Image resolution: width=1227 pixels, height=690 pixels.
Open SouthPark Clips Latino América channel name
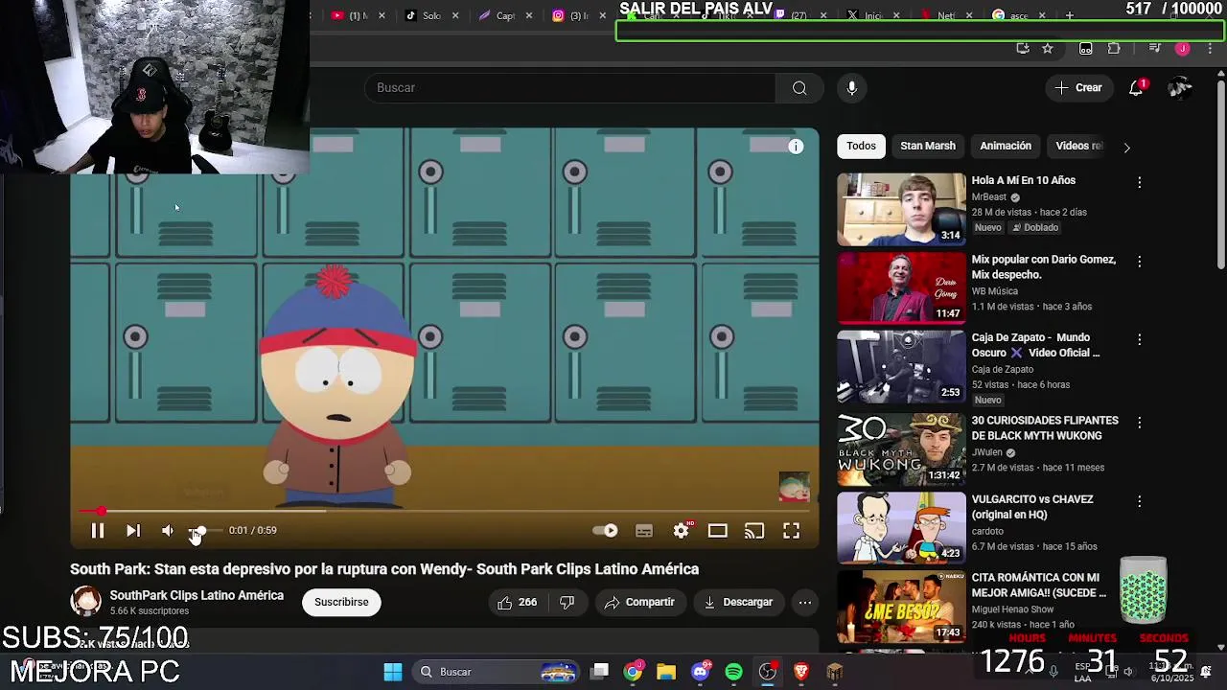197,595
